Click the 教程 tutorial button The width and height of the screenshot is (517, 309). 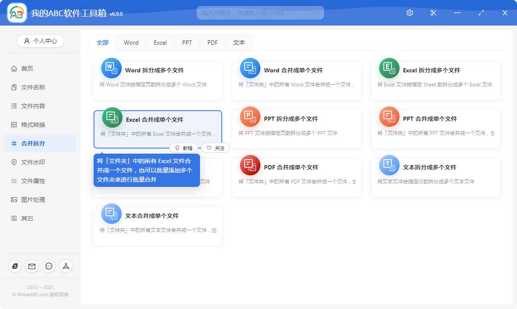[x=185, y=148]
